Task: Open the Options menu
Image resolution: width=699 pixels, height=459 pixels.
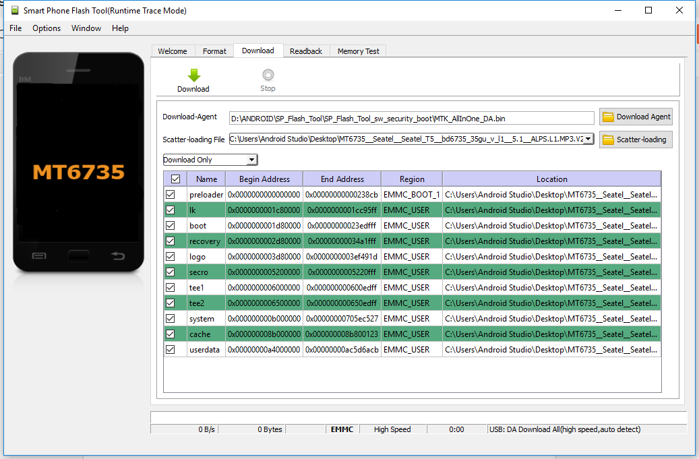Action: (x=46, y=28)
